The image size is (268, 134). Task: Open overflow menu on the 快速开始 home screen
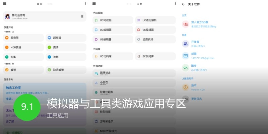[x=86, y=4]
